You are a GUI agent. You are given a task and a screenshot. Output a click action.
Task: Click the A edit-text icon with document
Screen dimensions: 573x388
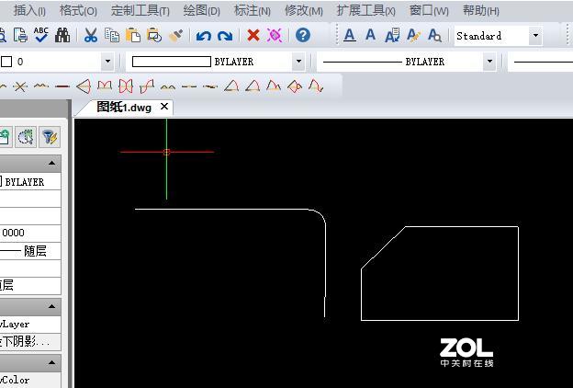(x=392, y=36)
